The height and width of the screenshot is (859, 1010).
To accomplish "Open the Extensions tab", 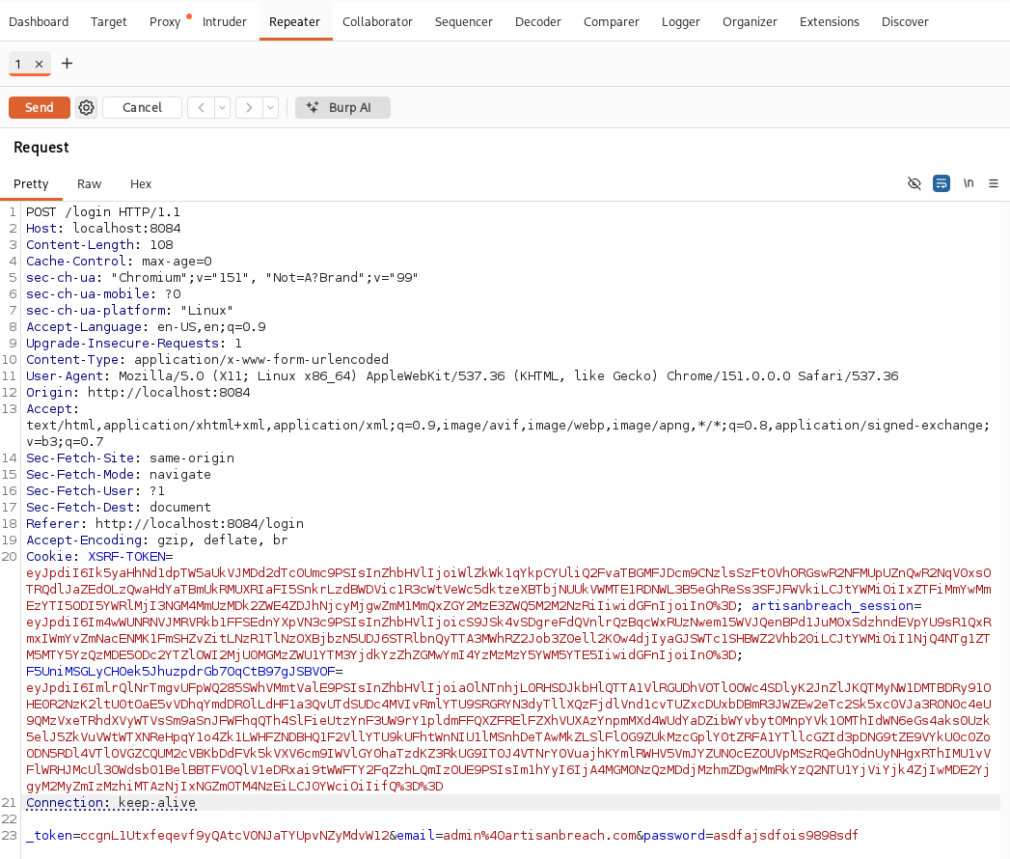I will (829, 21).
